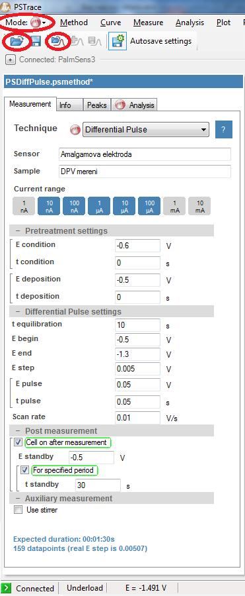Open the Plot menu
Screen dimensions: 245x596
(x=223, y=23)
